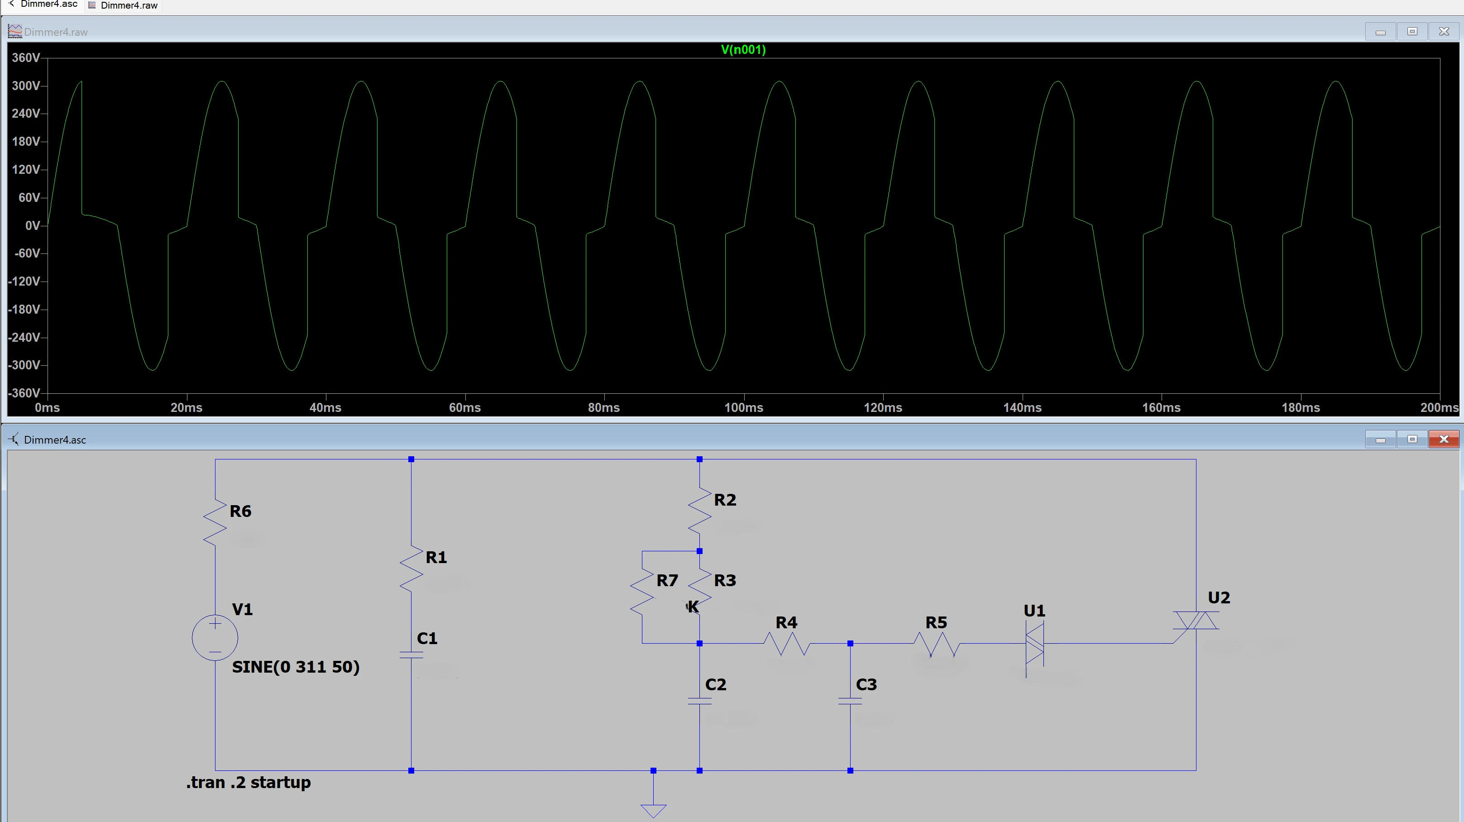Select the C2 capacitor symbol
The image size is (1464, 822).
(699, 701)
